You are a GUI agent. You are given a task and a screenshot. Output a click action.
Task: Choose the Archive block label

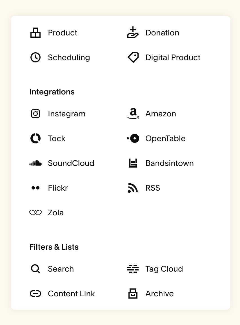tap(159, 294)
